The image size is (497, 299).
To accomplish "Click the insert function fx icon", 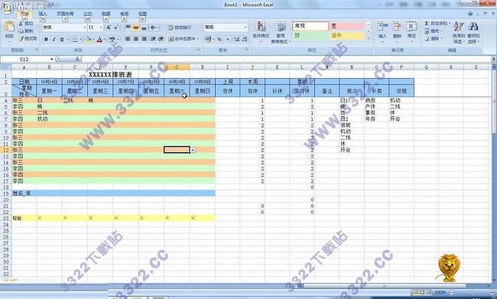I will point(77,59).
